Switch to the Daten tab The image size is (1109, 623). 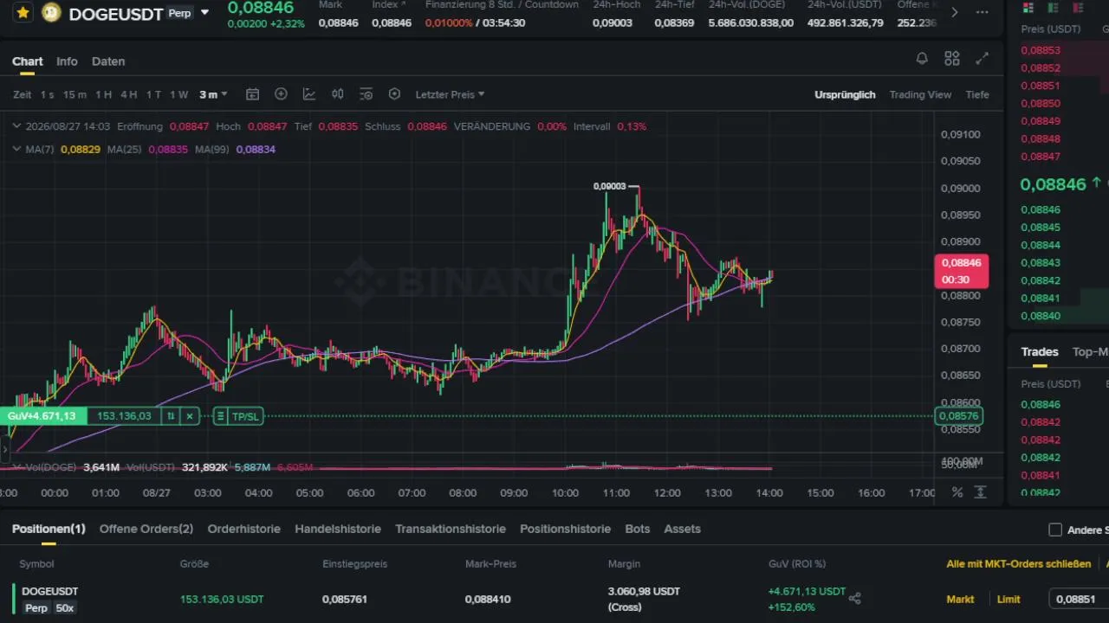108,61
